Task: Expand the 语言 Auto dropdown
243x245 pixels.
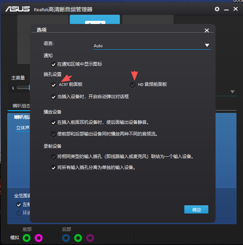Action: pos(207,46)
